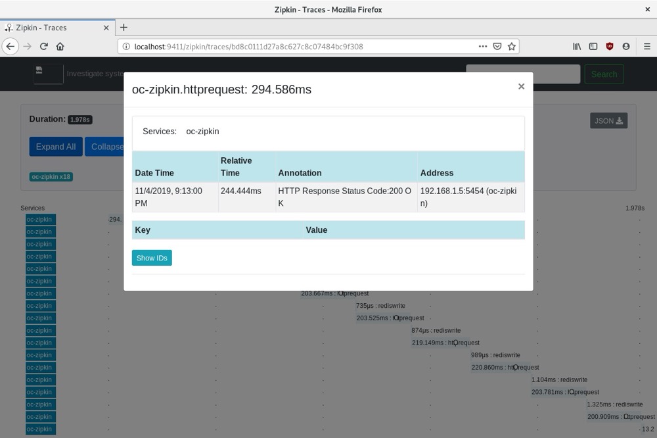Select the 735µs : rediswrite span

click(380, 306)
